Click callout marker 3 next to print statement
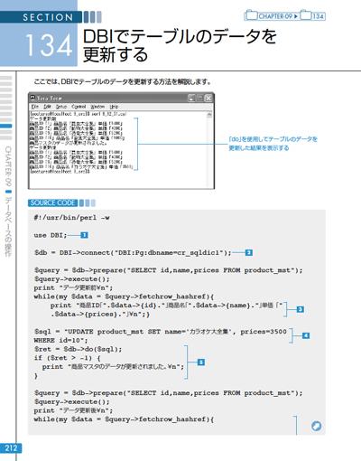This screenshot has height=461, width=361. 300,309
